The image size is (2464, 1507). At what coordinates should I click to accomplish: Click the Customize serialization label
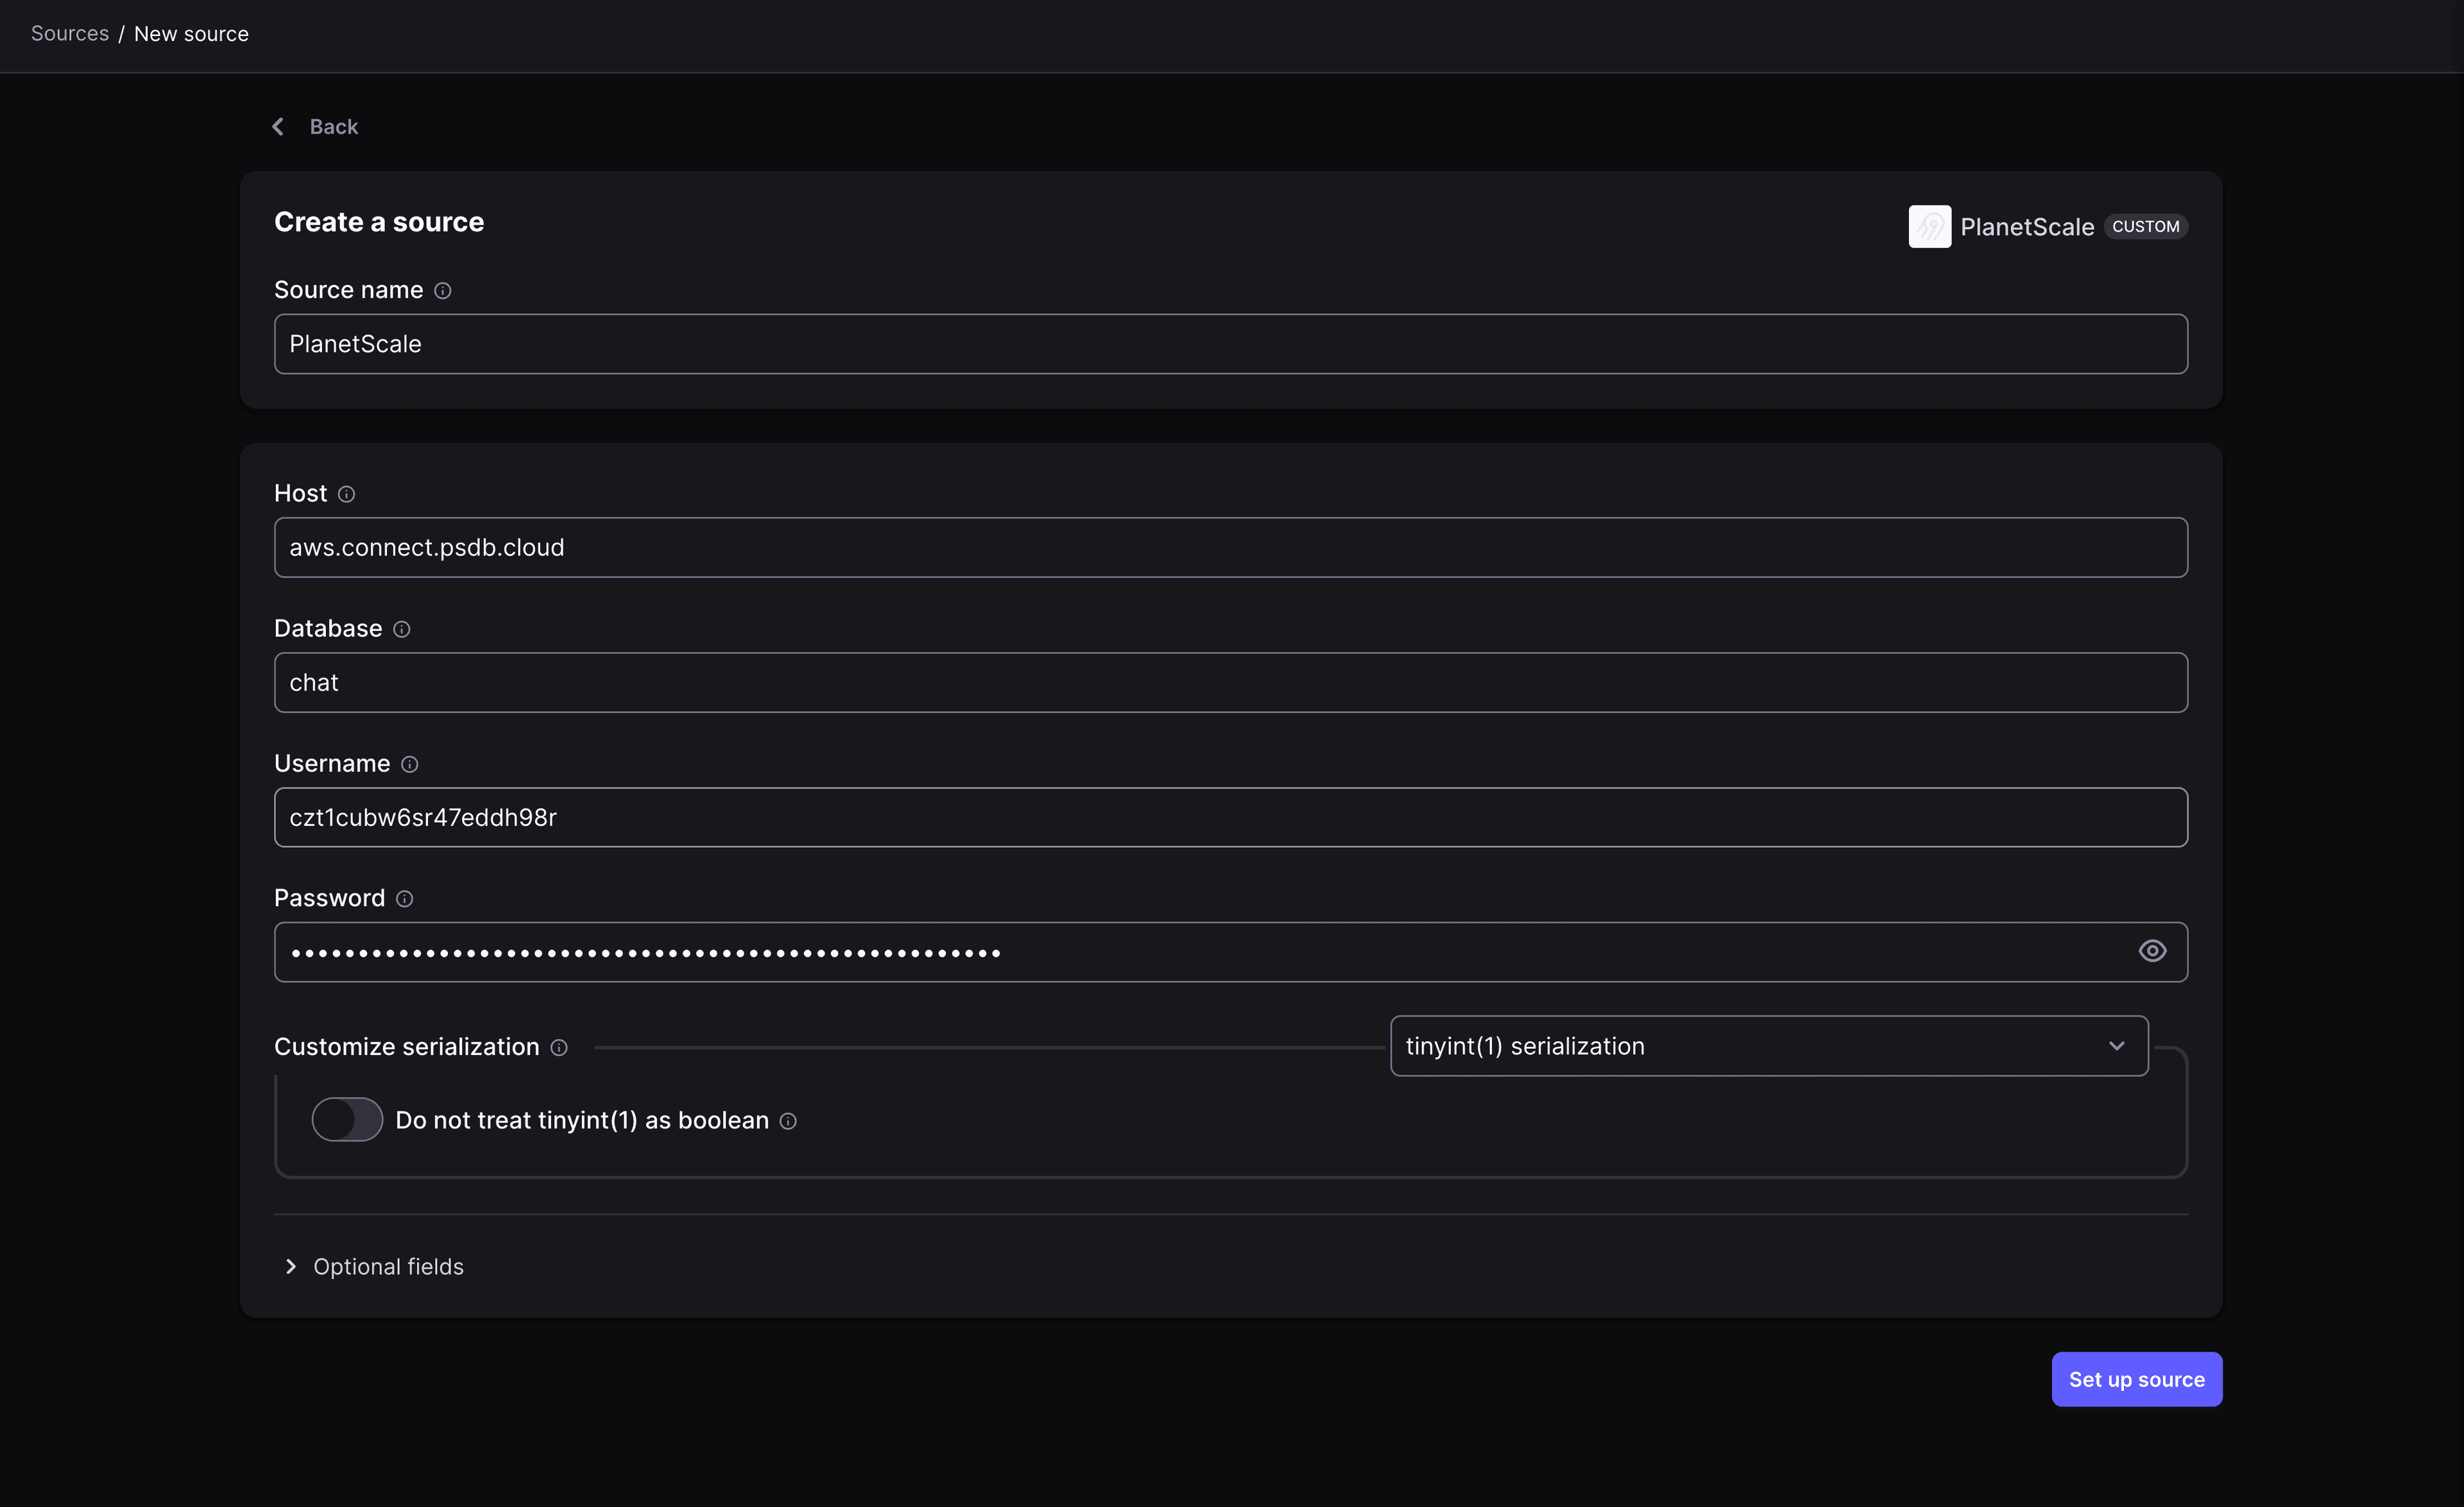click(x=407, y=1047)
